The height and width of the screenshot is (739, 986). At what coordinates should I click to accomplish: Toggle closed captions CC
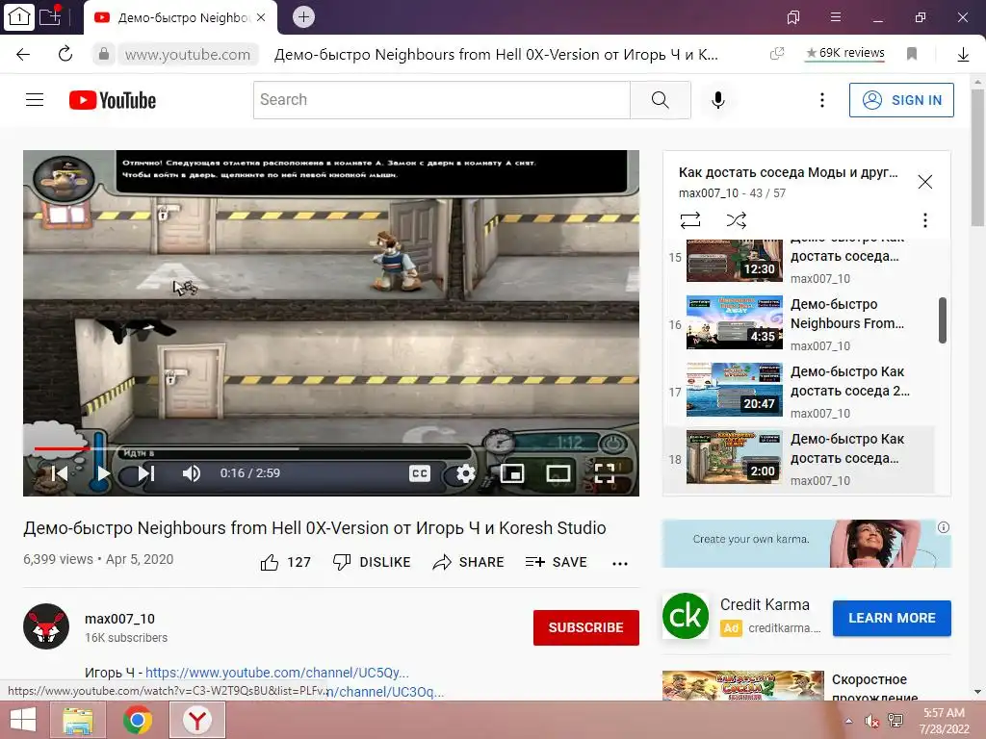420,473
